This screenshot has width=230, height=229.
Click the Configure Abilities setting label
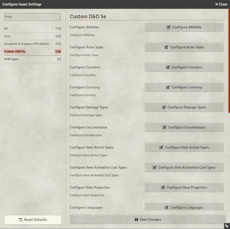pyautogui.click(x=84, y=27)
